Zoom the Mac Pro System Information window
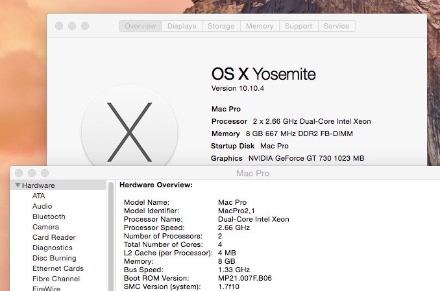This screenshot has width=440, height=291. 45,173
